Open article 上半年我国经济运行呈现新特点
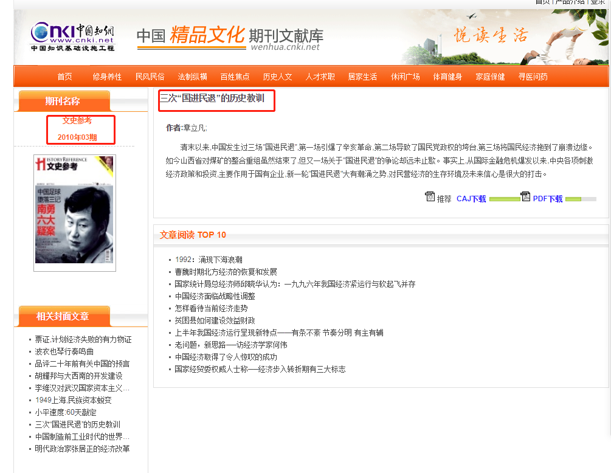Image resolution: width=611 pixels, height=473 pixels. click(x=279, y=333)
